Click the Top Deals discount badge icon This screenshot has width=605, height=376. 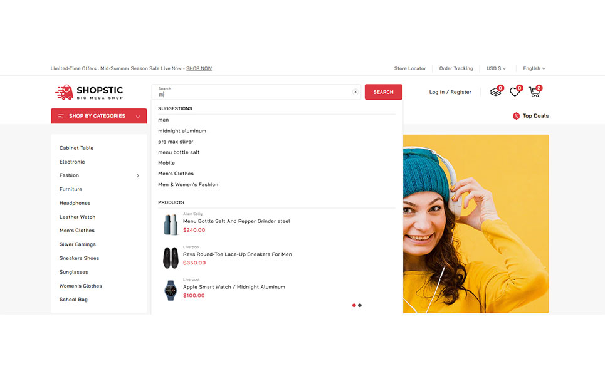tap(516, 116)
